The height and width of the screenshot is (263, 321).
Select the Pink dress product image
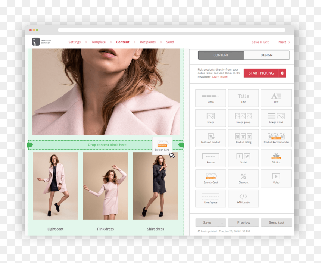(x=105, y=186)
